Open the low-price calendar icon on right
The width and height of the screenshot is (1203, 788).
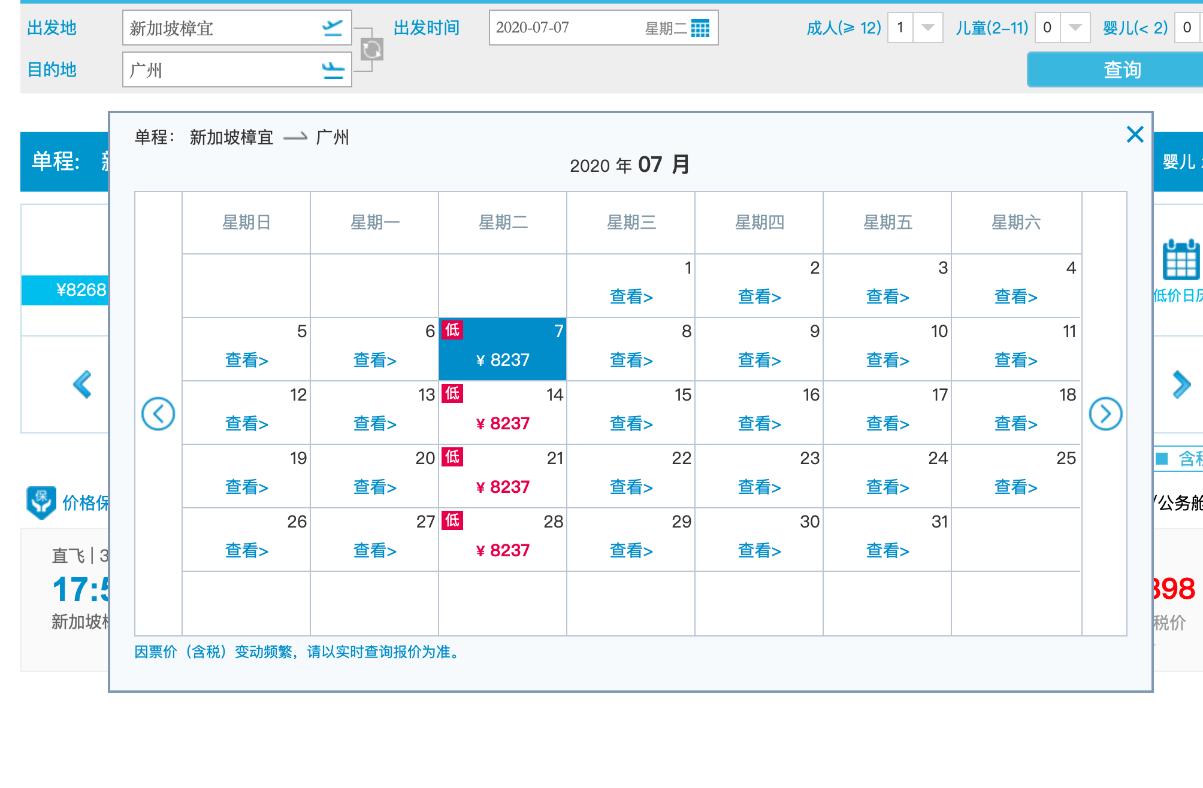pos(1180,260)
